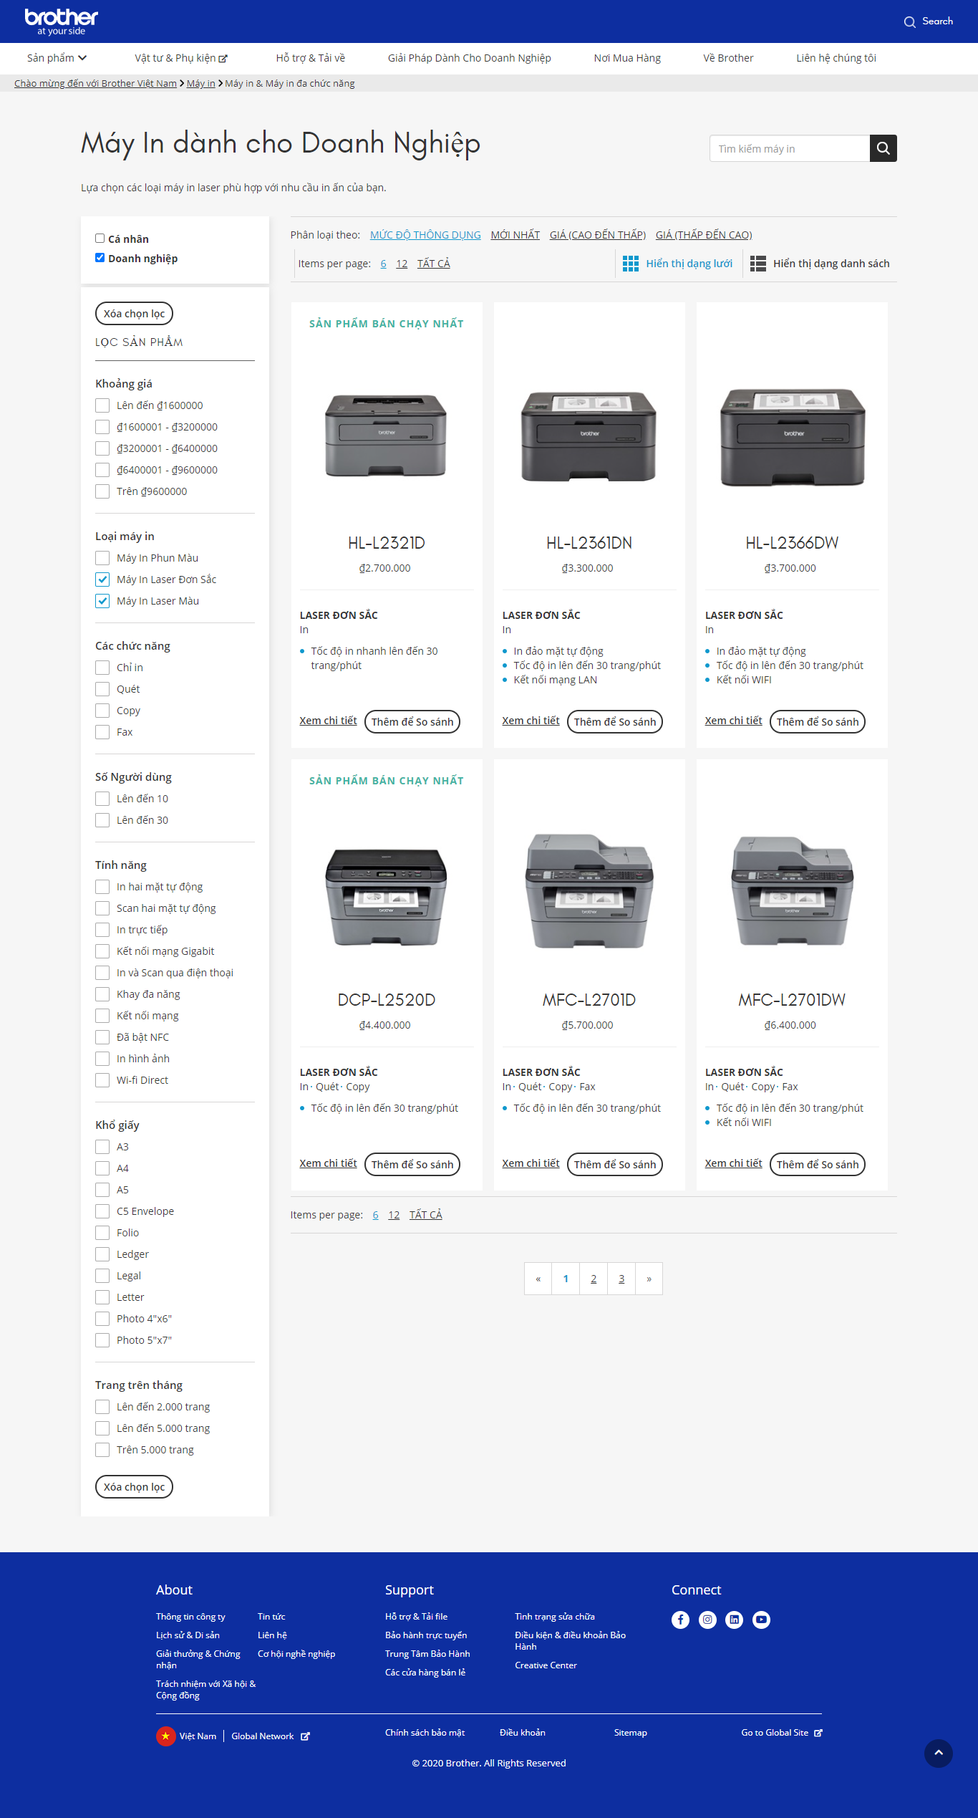978x1818 pixels.
Task: Switch to list view display
Action: (x=820, y=264)
